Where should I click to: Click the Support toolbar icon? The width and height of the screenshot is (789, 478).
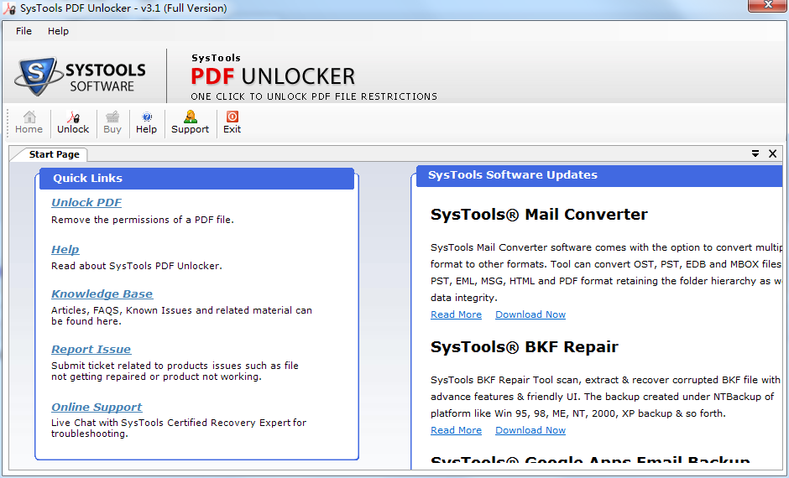click(190, 122)
